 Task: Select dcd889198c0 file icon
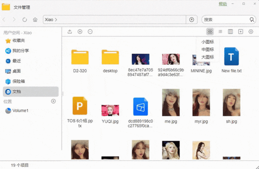[x=141, y=106]
